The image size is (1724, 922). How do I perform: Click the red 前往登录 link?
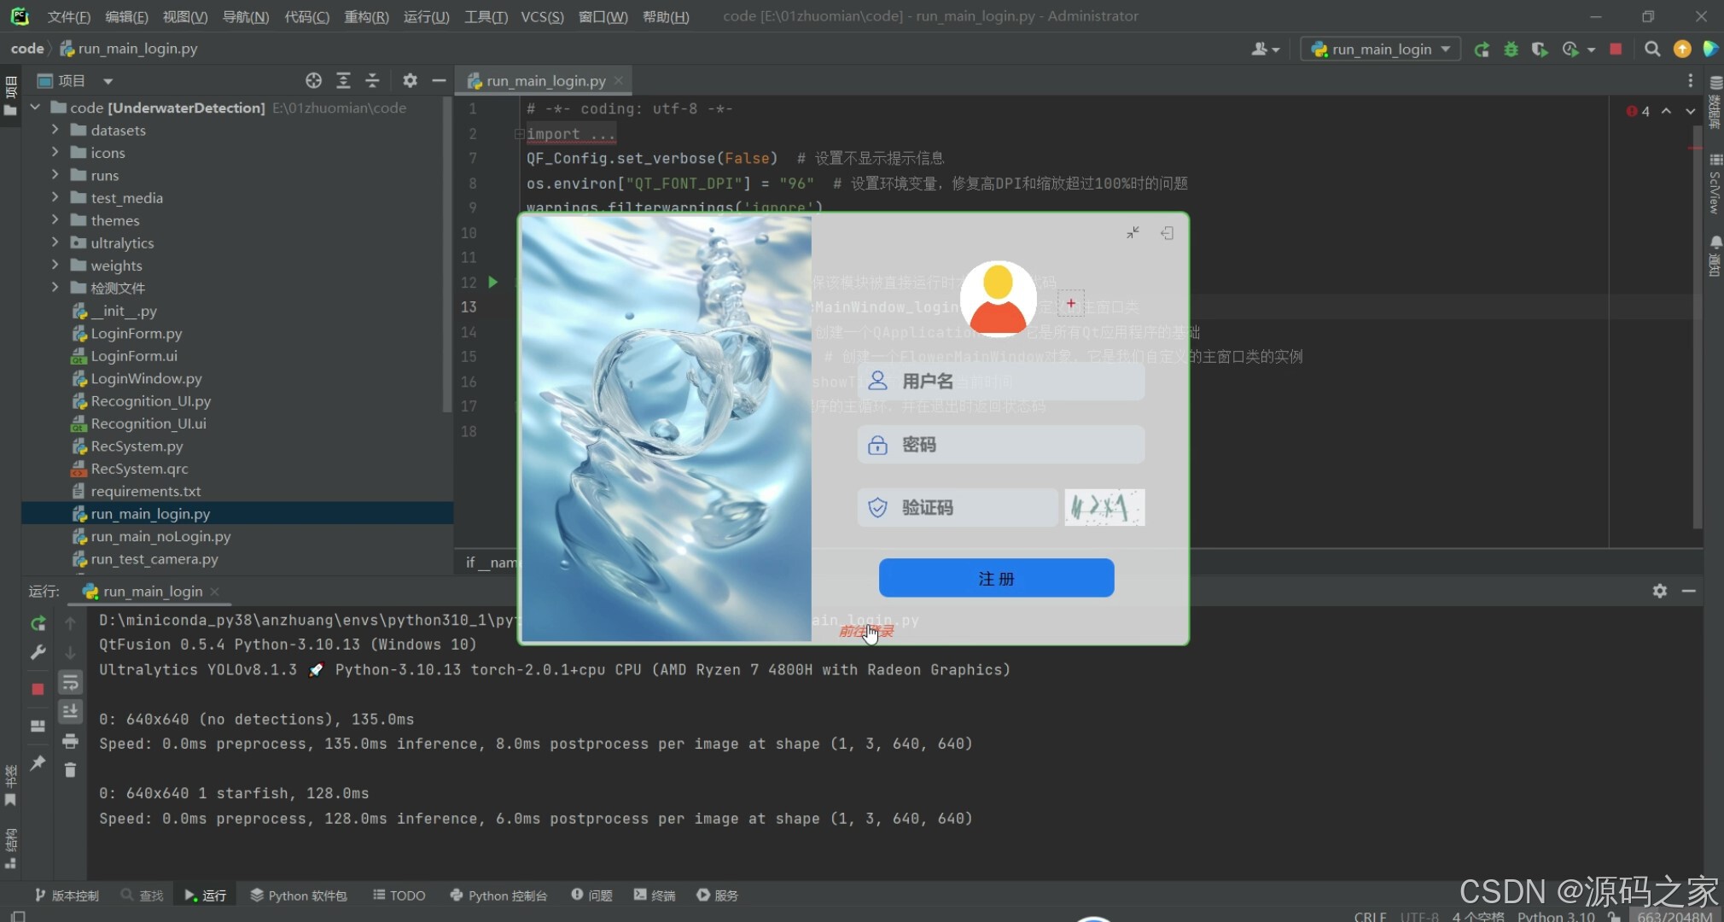(865, 632)
